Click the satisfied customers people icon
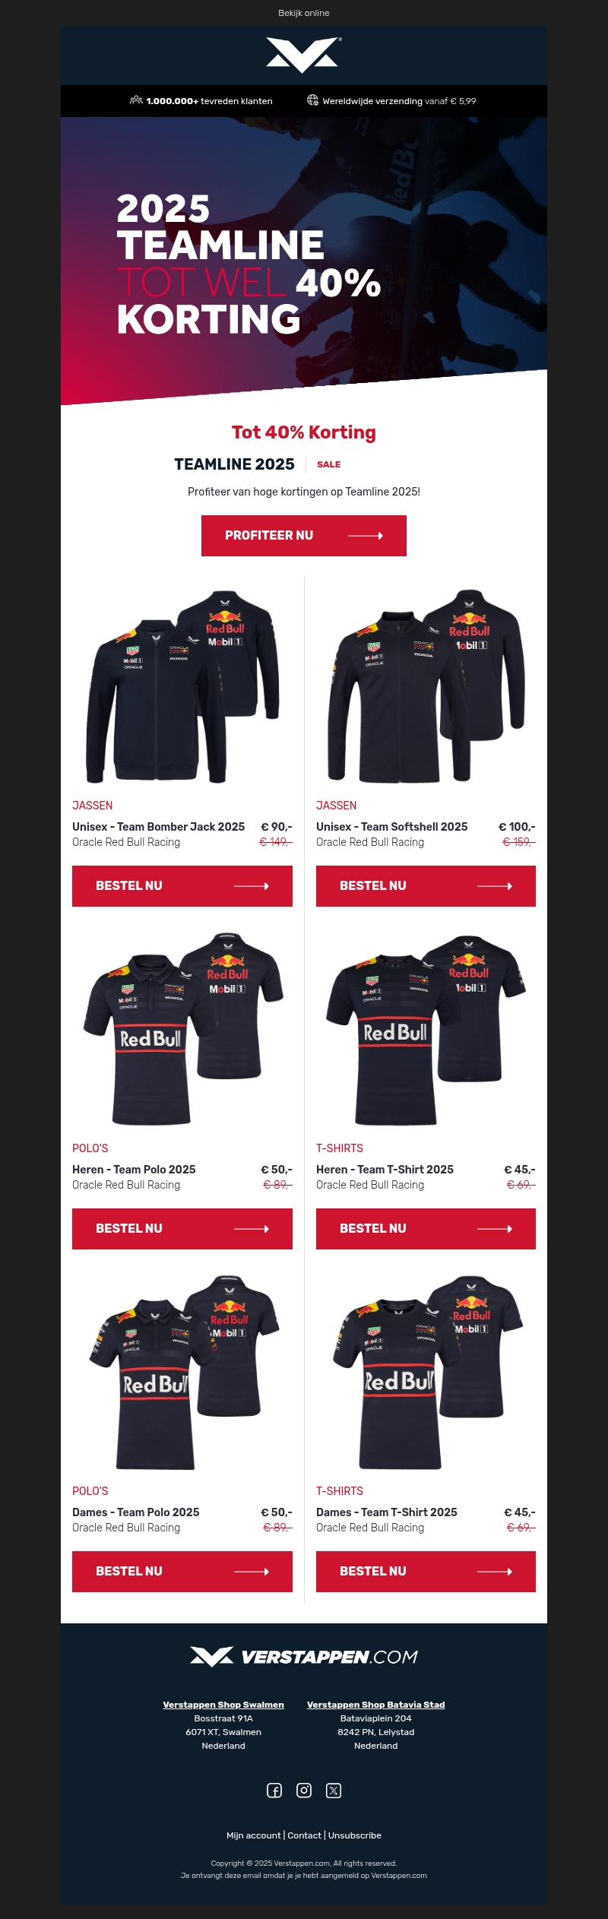 tap(136, 100)
